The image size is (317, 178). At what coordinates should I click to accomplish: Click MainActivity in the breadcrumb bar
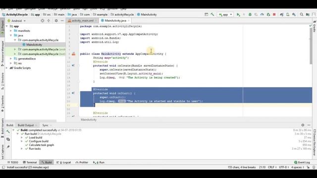pyautogui.click(x=147, y=14)
